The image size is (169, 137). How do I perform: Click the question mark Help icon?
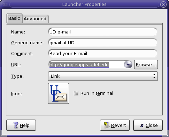(16, 125)
